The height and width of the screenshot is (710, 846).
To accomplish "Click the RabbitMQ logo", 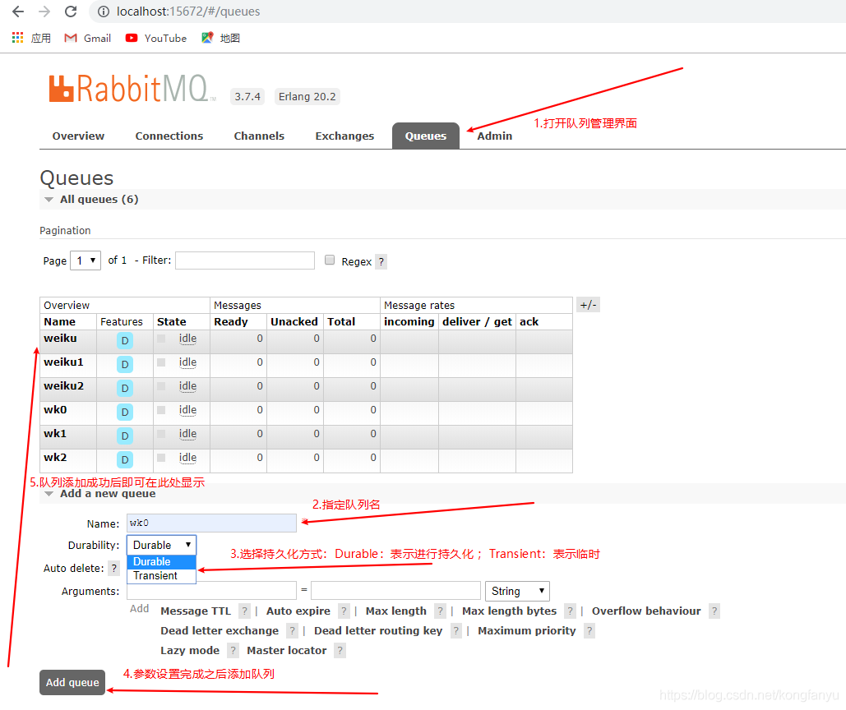I will pyautogui.click(x=132, y=89).
